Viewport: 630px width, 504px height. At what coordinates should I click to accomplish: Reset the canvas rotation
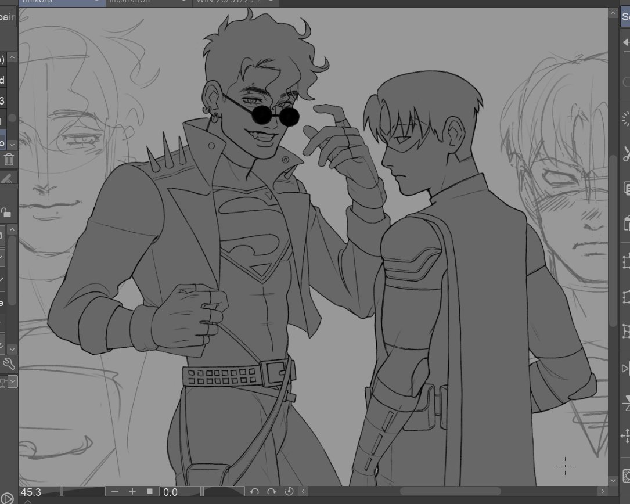click(289, 491)
